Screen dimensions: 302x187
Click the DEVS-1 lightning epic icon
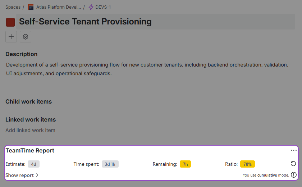coord(91,7)
